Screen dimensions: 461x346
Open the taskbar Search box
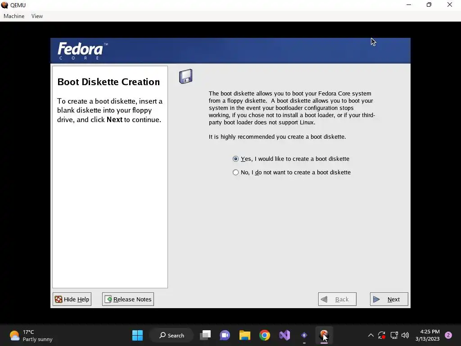point(172,335)
